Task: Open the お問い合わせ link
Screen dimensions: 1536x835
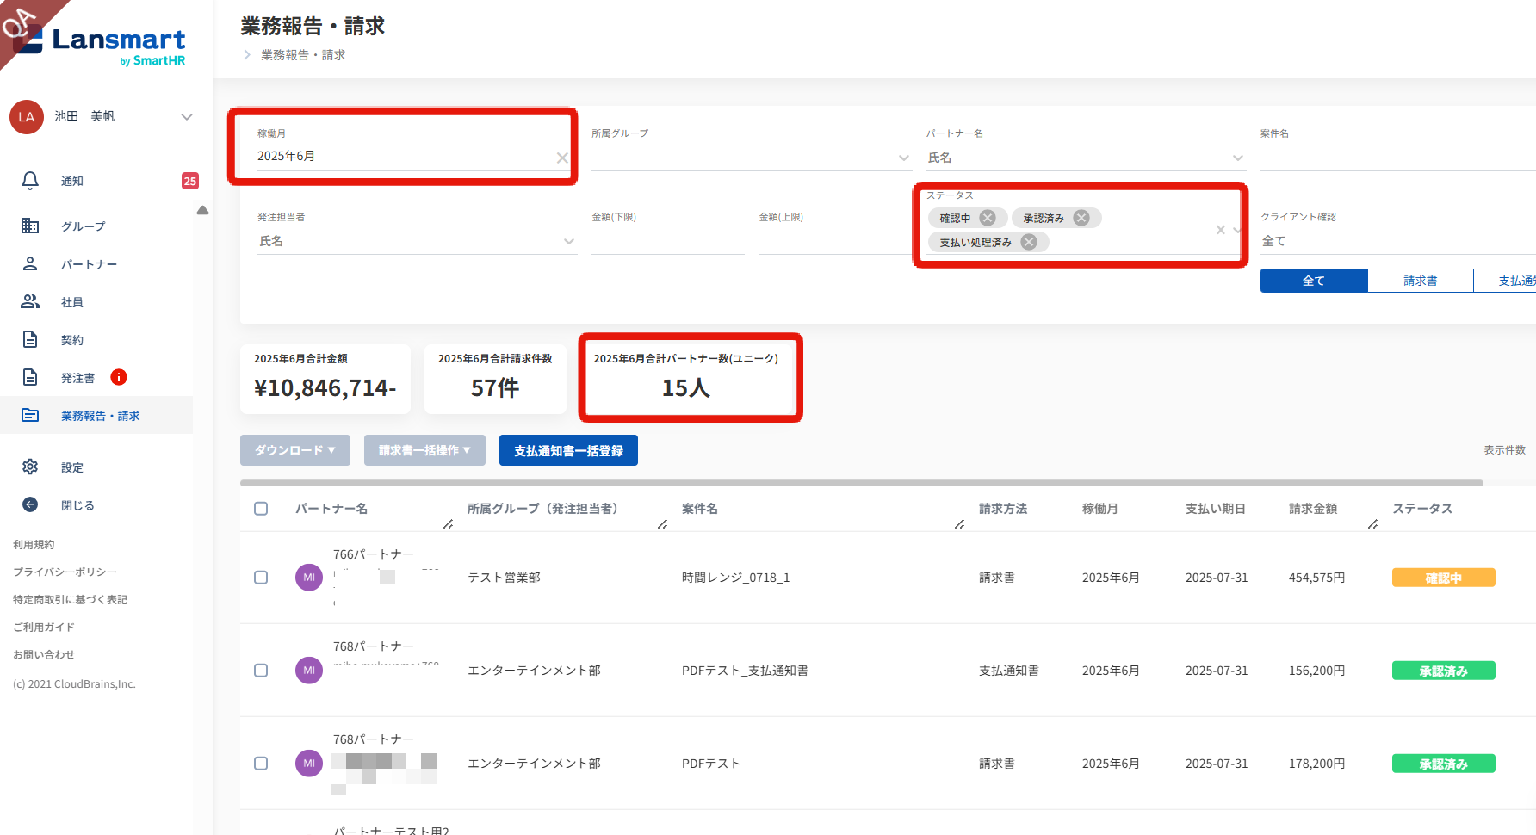Action: click(x=44, y=654)
